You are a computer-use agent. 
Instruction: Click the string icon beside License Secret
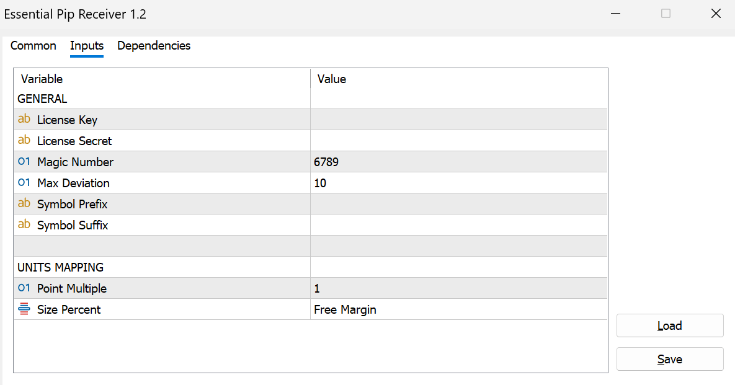24,140
